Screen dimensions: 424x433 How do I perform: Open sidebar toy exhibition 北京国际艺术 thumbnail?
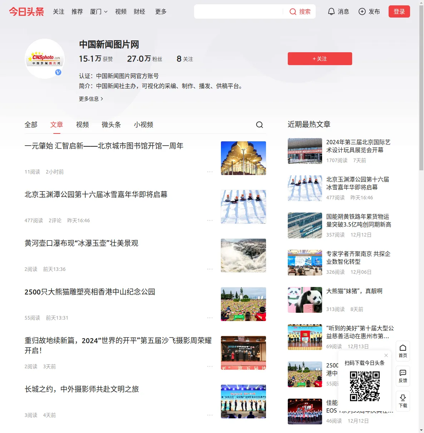[305, 151]
